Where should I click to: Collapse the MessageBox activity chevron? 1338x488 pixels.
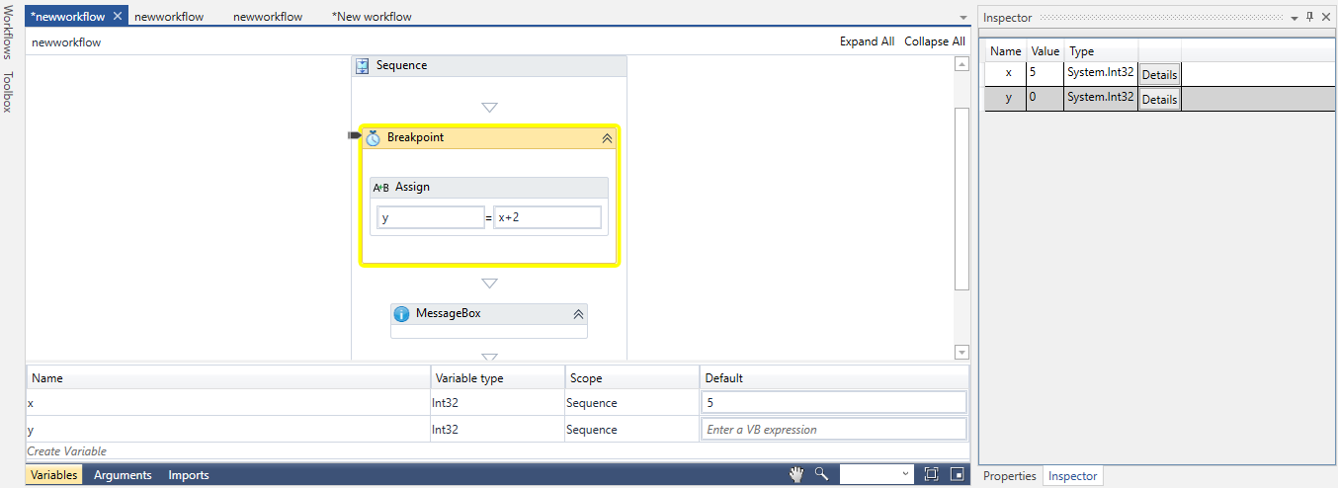pos(578,314)
